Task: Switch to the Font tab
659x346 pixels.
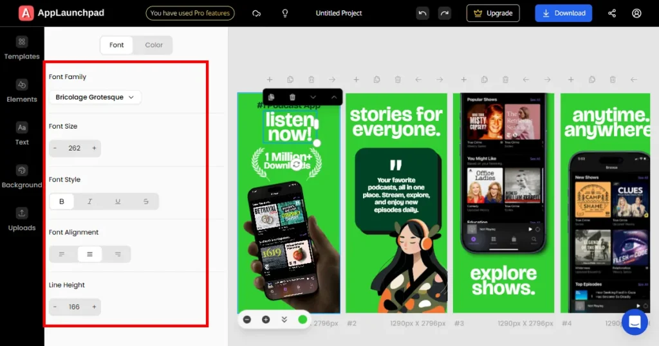Action: [x=116, y=45]
